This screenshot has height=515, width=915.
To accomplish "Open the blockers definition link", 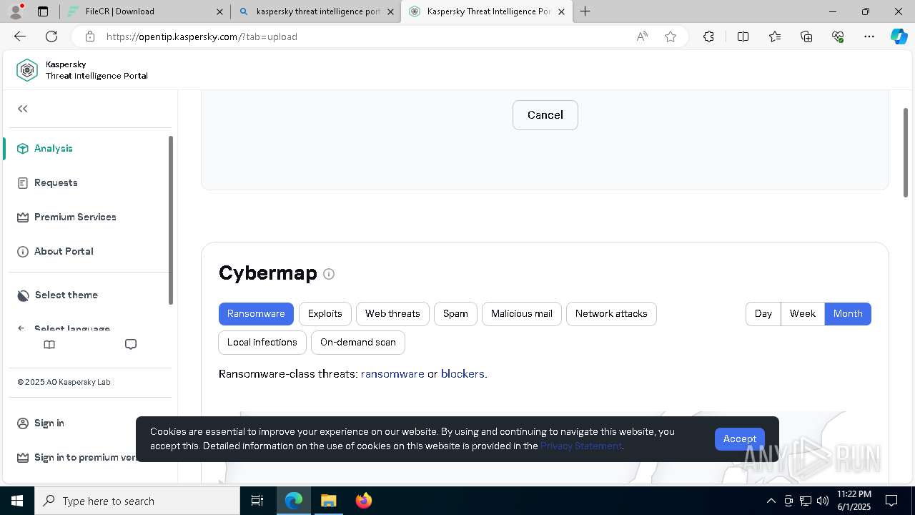I will pos(463,374).
